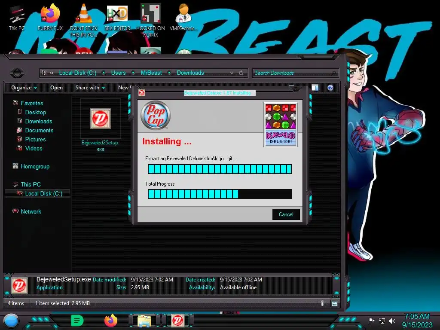Navigate to Local Disk (C:) breadcrumb
The width and height of the screenshot is (440, 330).
78,73
